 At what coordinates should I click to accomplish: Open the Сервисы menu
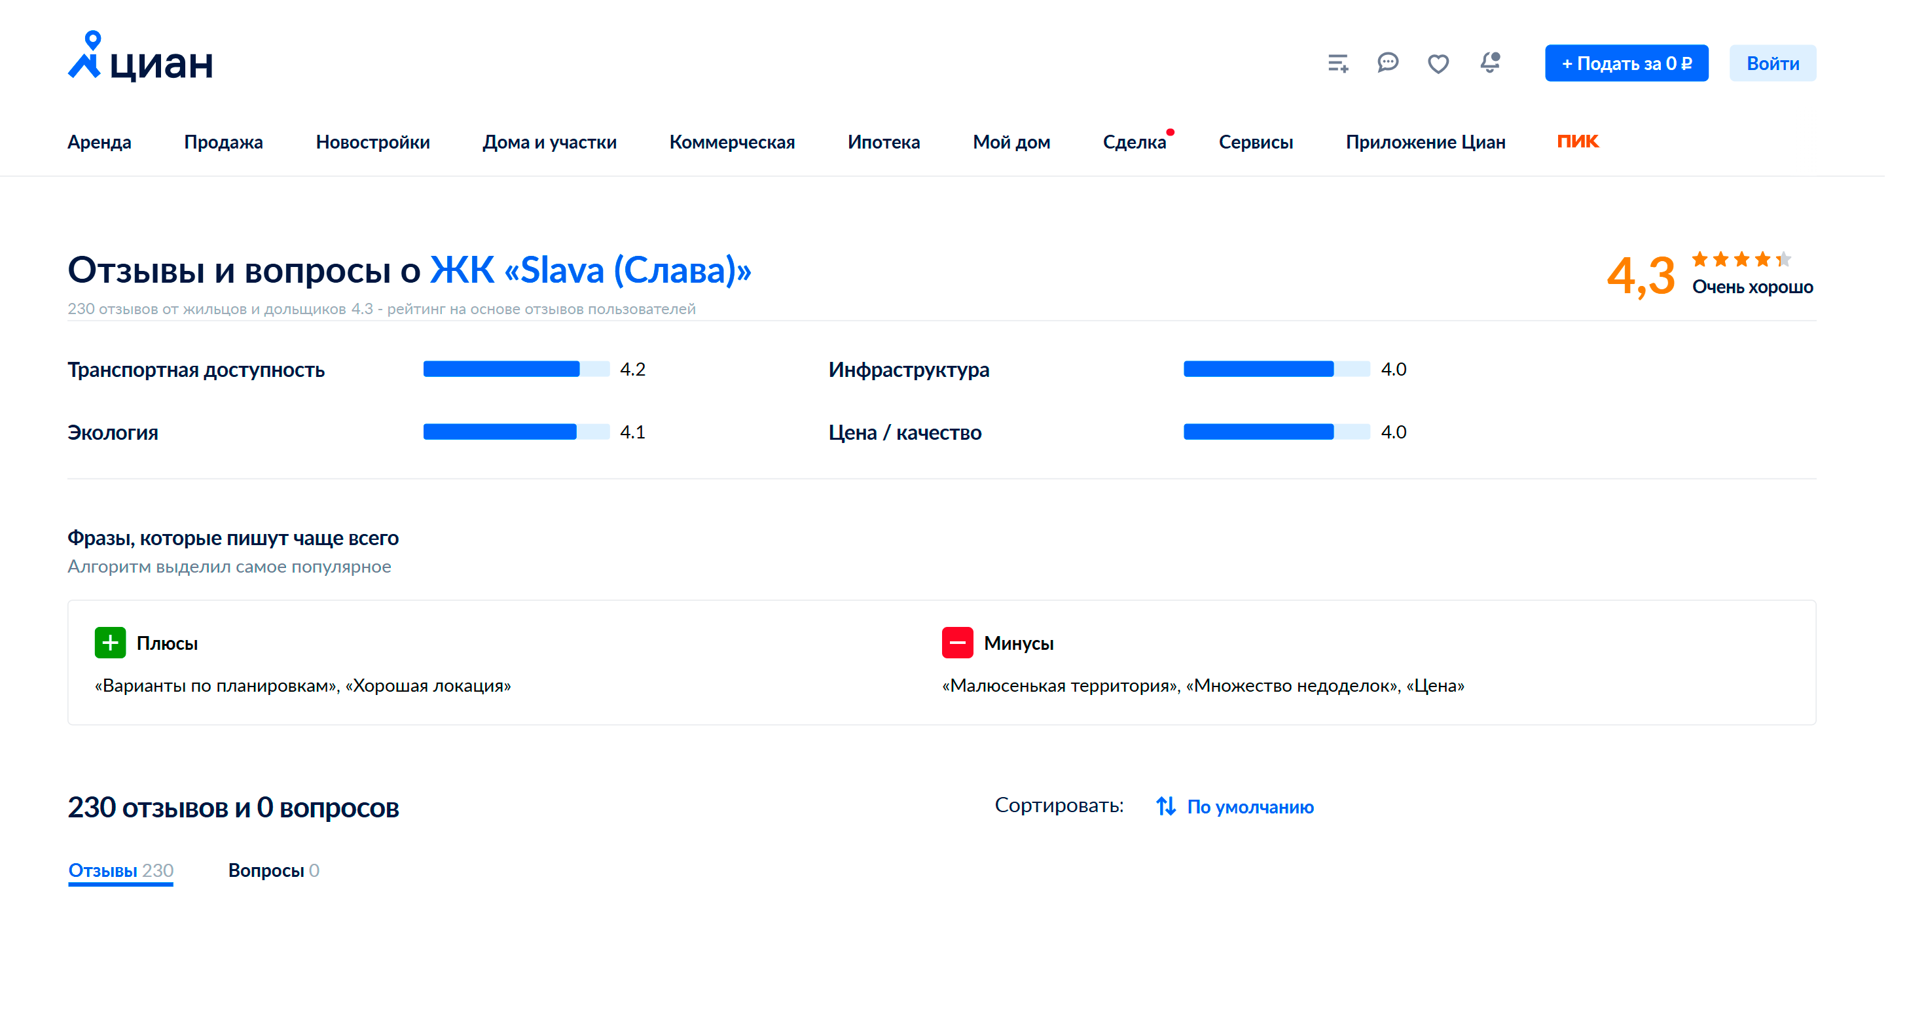pyautogui.click(x=1256, y=141)
